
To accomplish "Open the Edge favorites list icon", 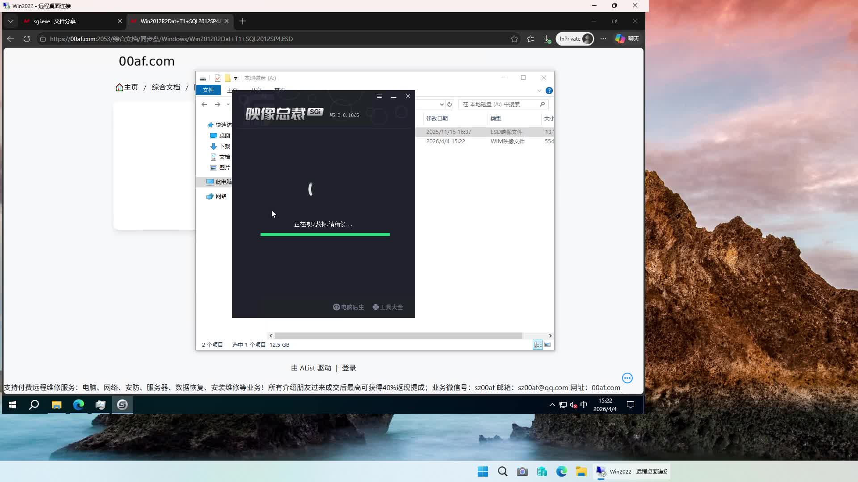I will (x=530, y=39).
